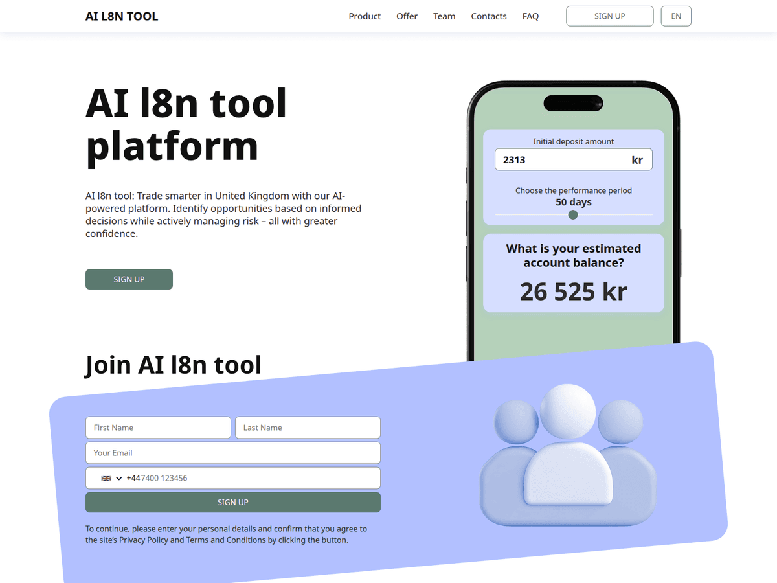Click the First Name field
Screen dimensions: 777x583
[158, 428]
